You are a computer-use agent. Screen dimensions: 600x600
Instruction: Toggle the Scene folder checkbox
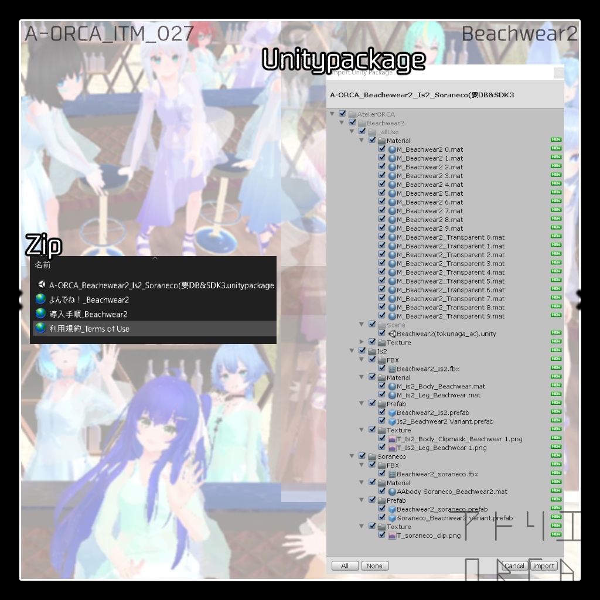tap(372, 324)
